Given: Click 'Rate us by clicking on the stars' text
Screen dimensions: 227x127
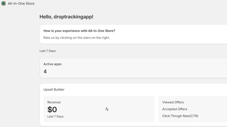Looking at the screenshot, I should (77, 38).
